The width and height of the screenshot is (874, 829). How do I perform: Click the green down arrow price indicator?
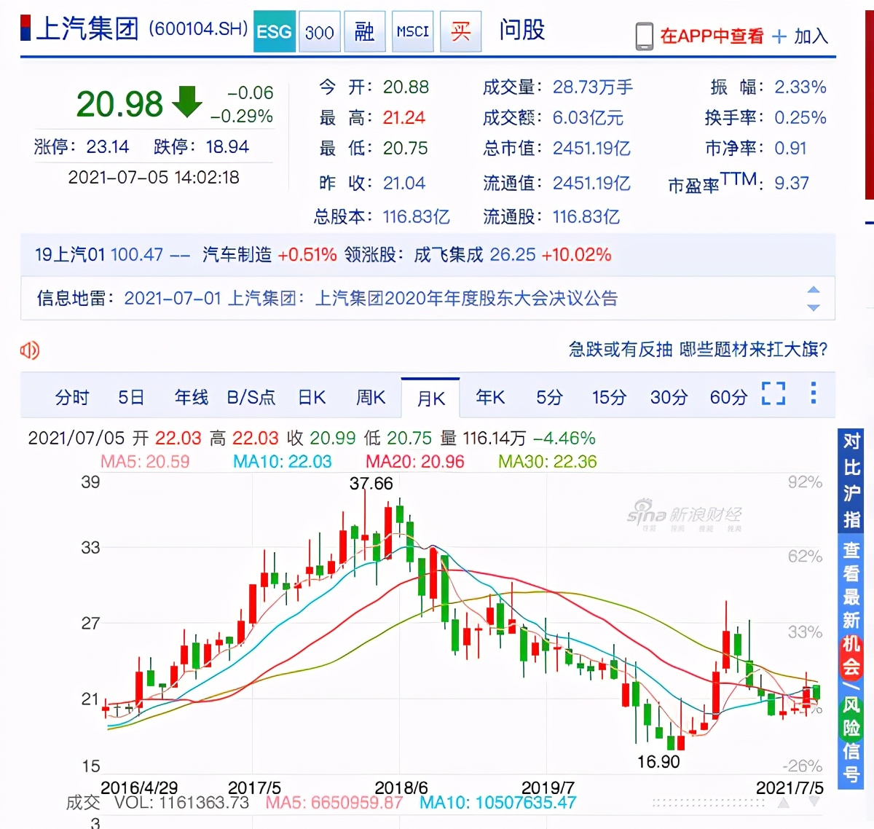(x=187, y=101)
